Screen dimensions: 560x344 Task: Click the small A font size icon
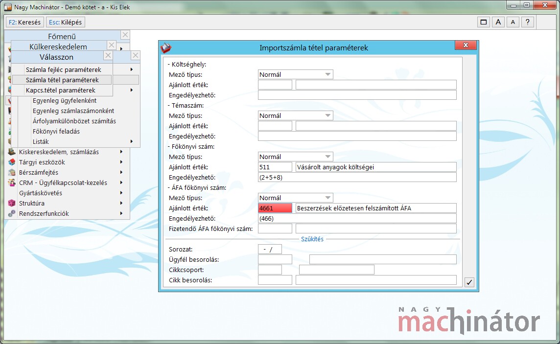tap(513, 22)
